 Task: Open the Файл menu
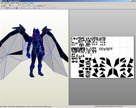[x=2, y=3]
